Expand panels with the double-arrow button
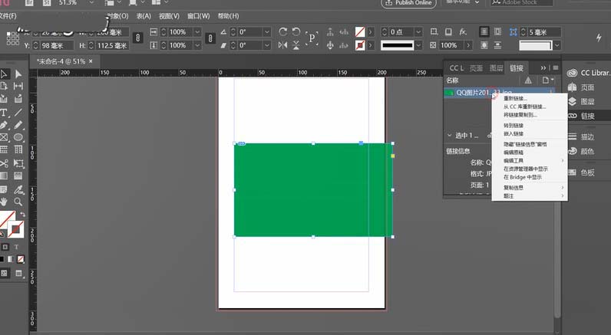 tap(543, 68)
